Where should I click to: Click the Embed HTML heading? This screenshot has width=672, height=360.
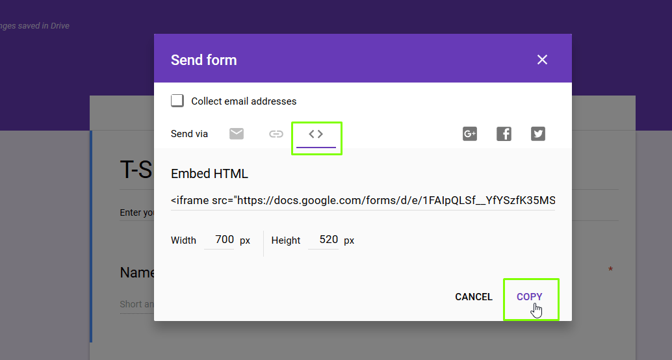click(209, 174)
